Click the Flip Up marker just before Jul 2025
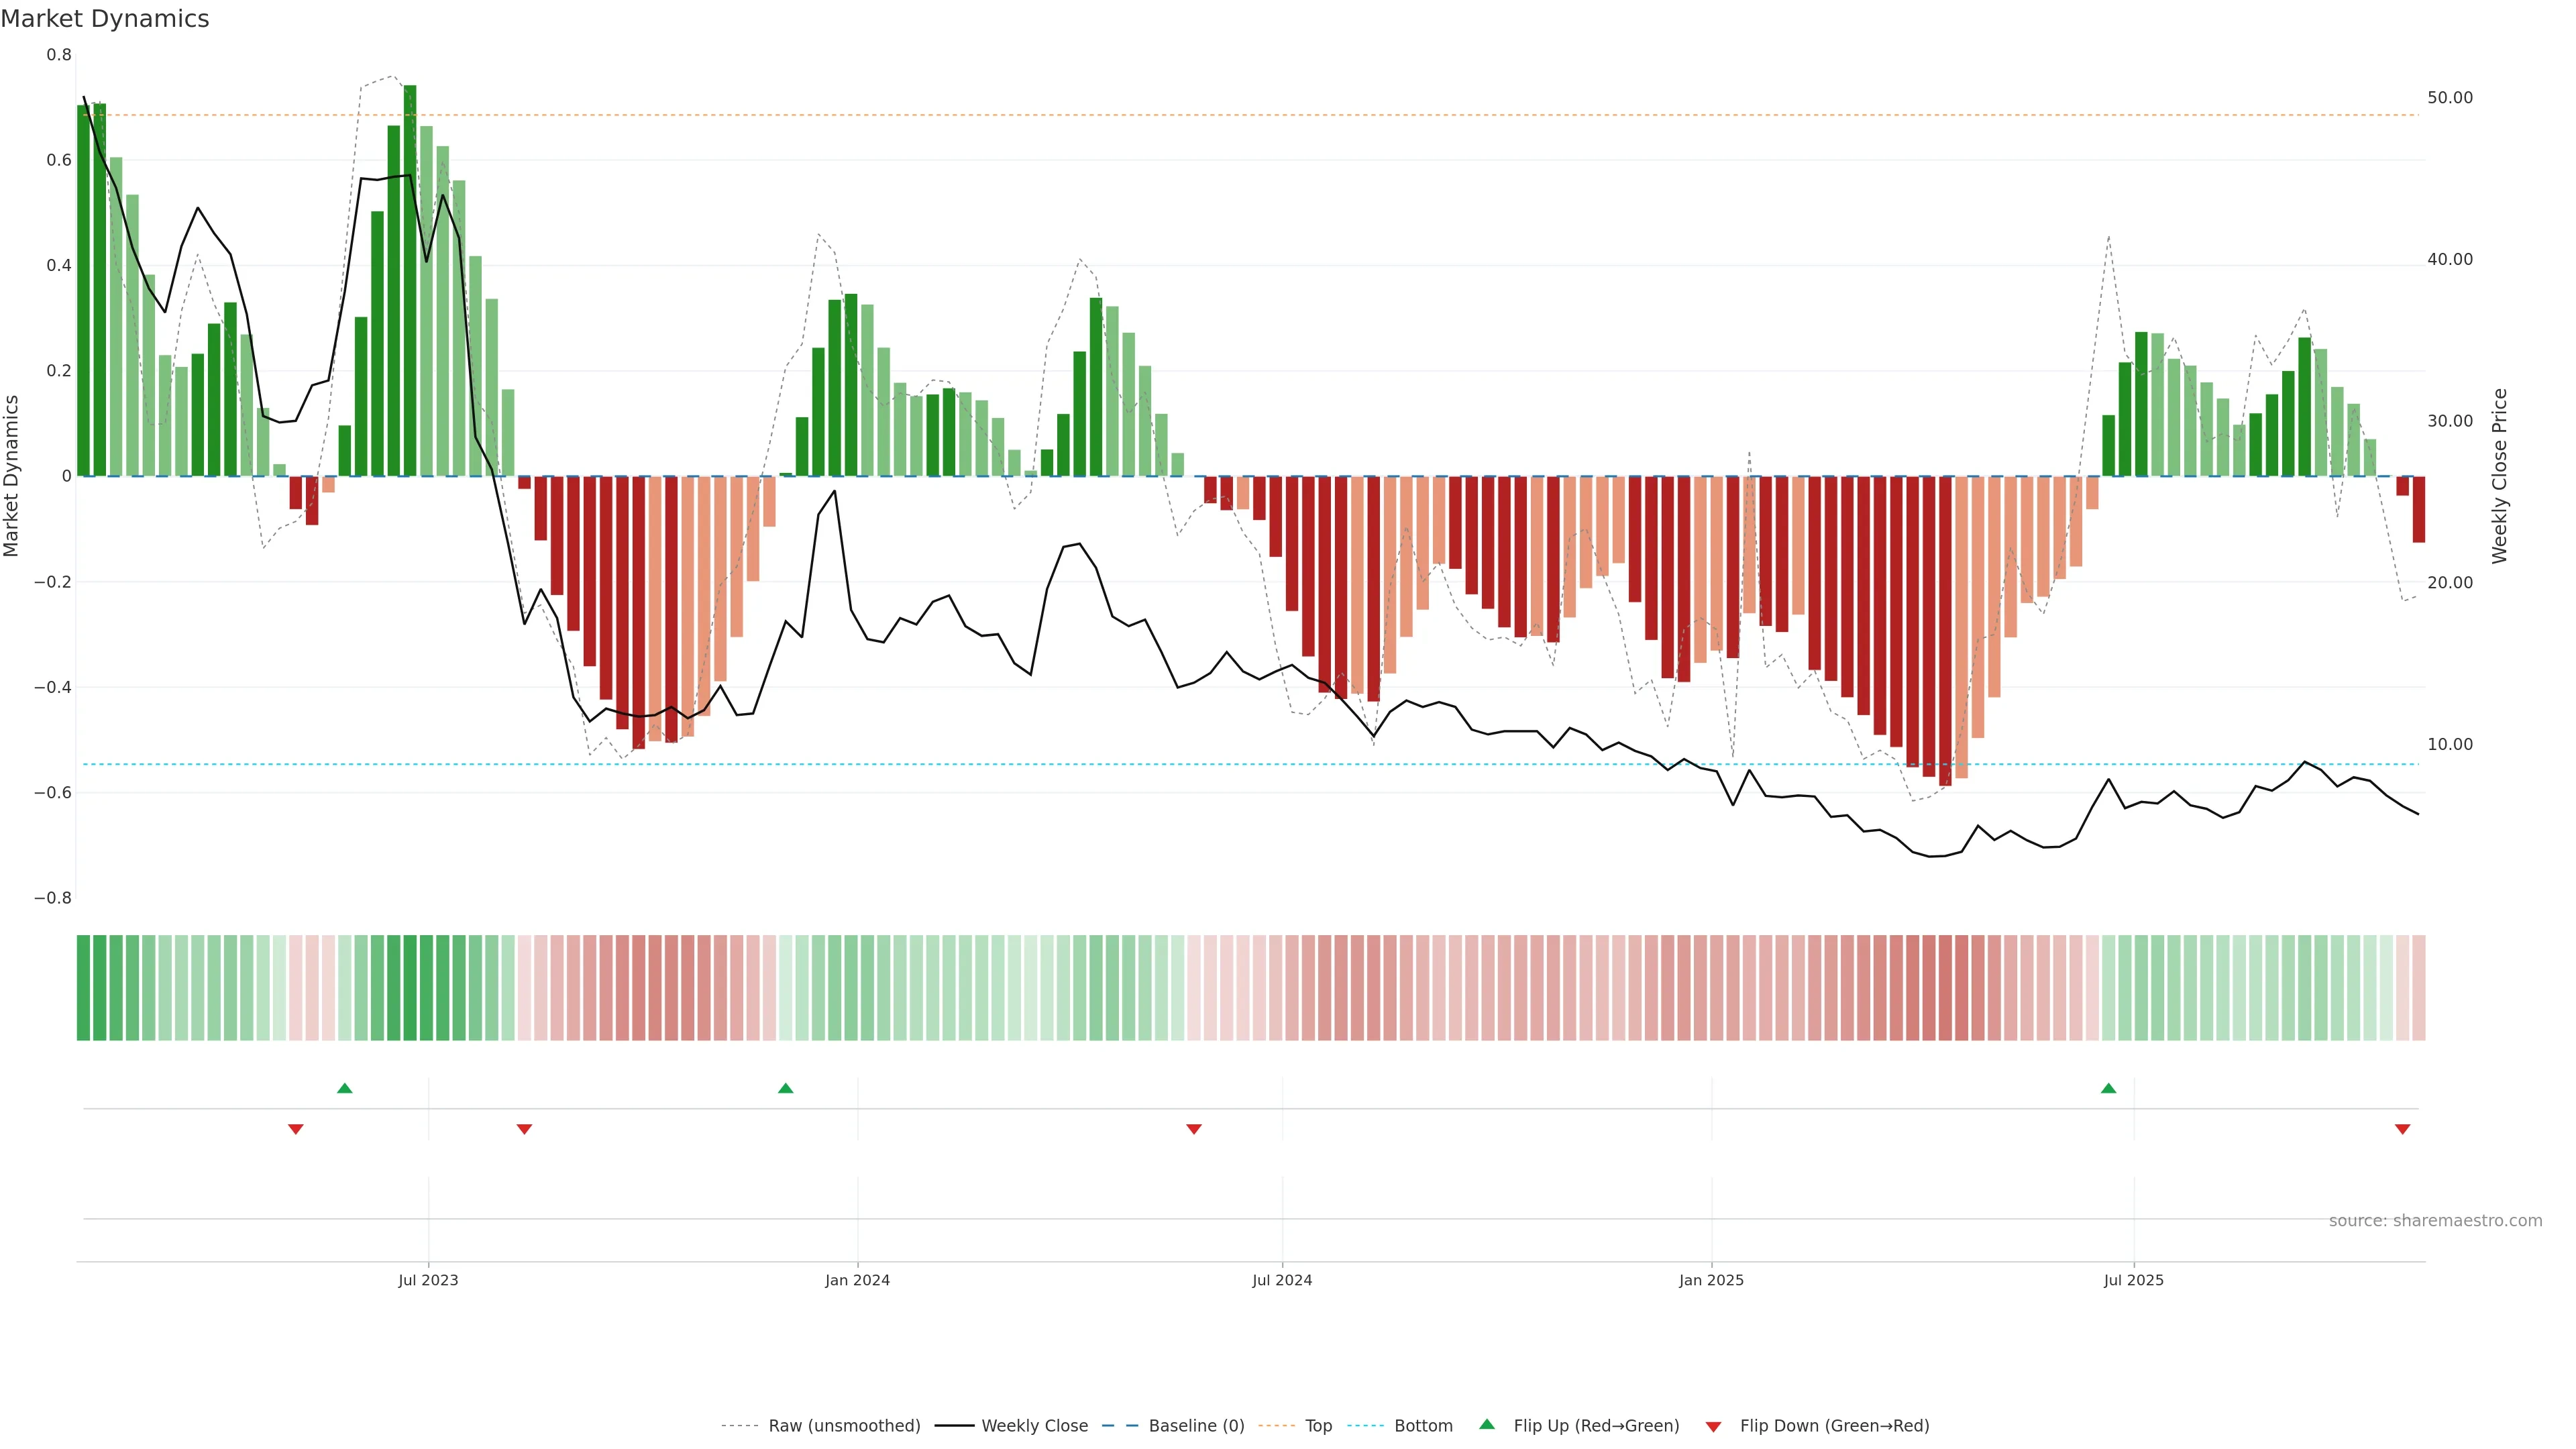Screen dimensions: 2576x1449 [x=2108, y=1088]
